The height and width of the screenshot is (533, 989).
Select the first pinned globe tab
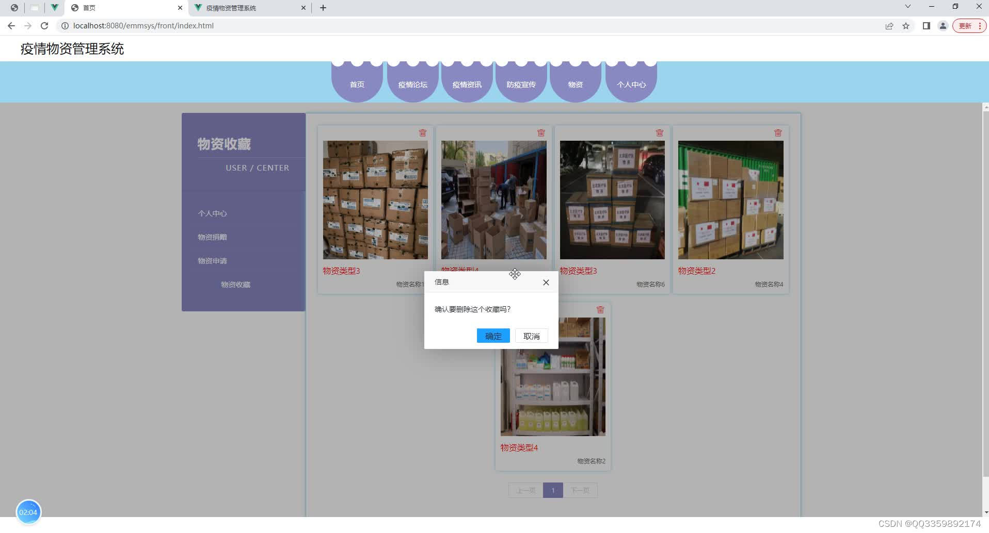point(14,8)
